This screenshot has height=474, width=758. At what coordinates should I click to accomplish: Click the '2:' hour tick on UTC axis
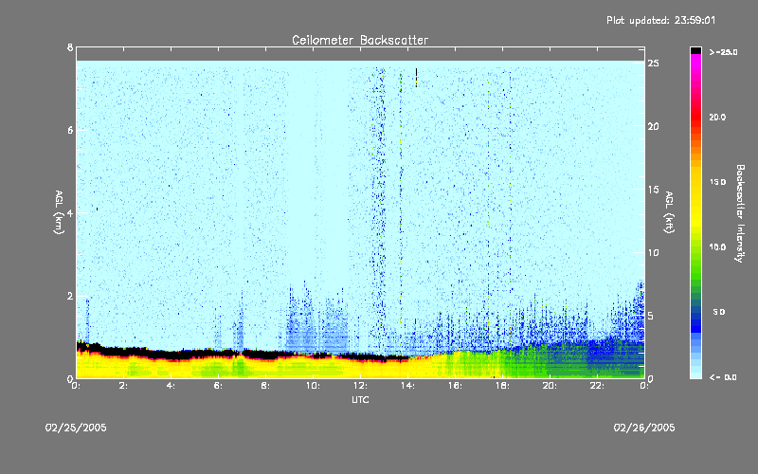tap(124, 386)
